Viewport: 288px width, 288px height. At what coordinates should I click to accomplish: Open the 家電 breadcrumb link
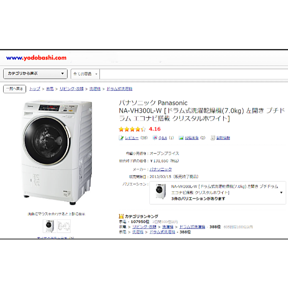(50, 89)
